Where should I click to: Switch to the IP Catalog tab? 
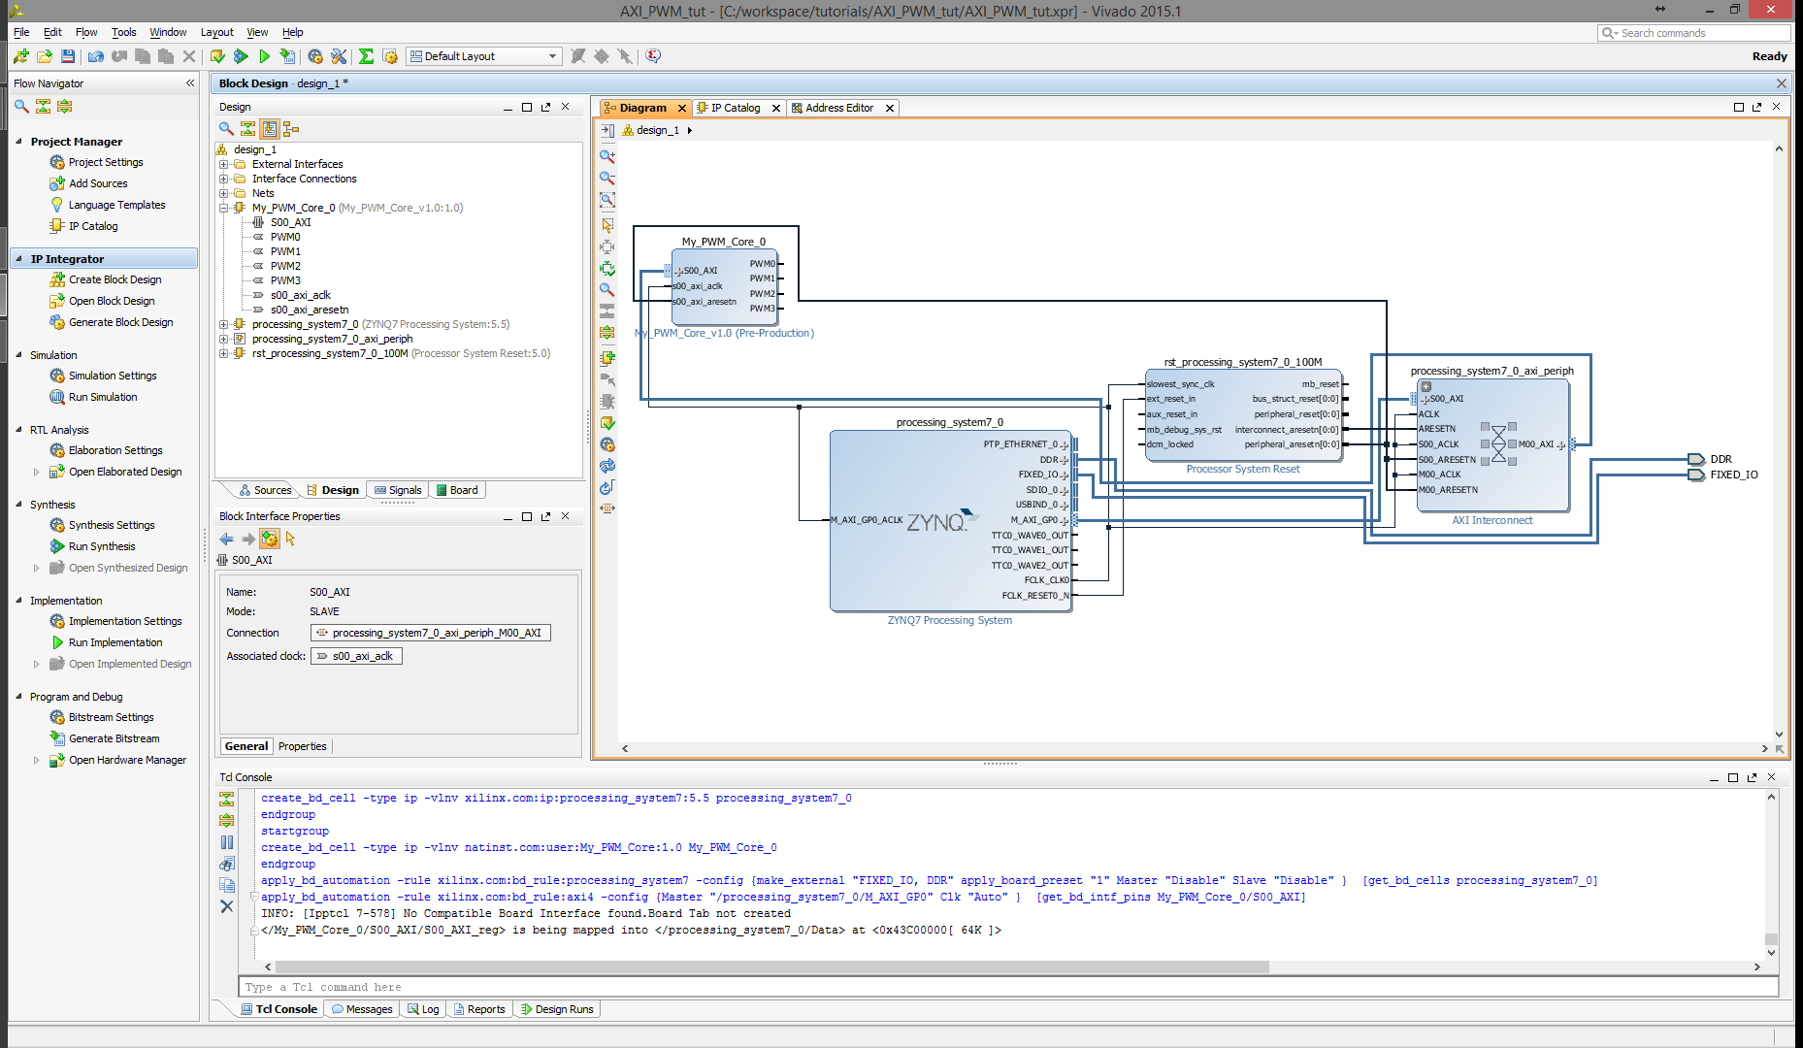(x=735, y=108)
